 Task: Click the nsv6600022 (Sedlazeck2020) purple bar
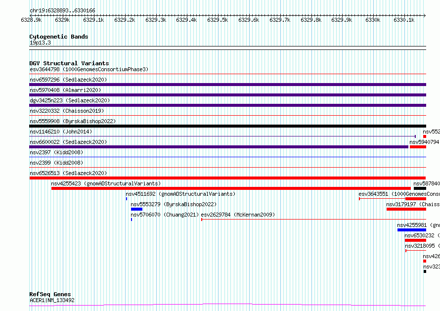[x=219, y=147]
